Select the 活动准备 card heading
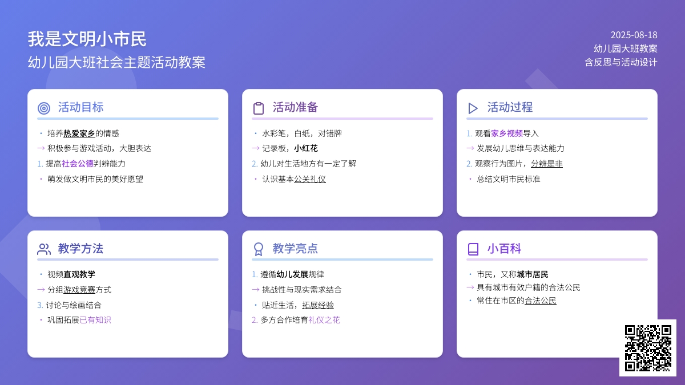 pyautogui.click(x=295, y=107)
